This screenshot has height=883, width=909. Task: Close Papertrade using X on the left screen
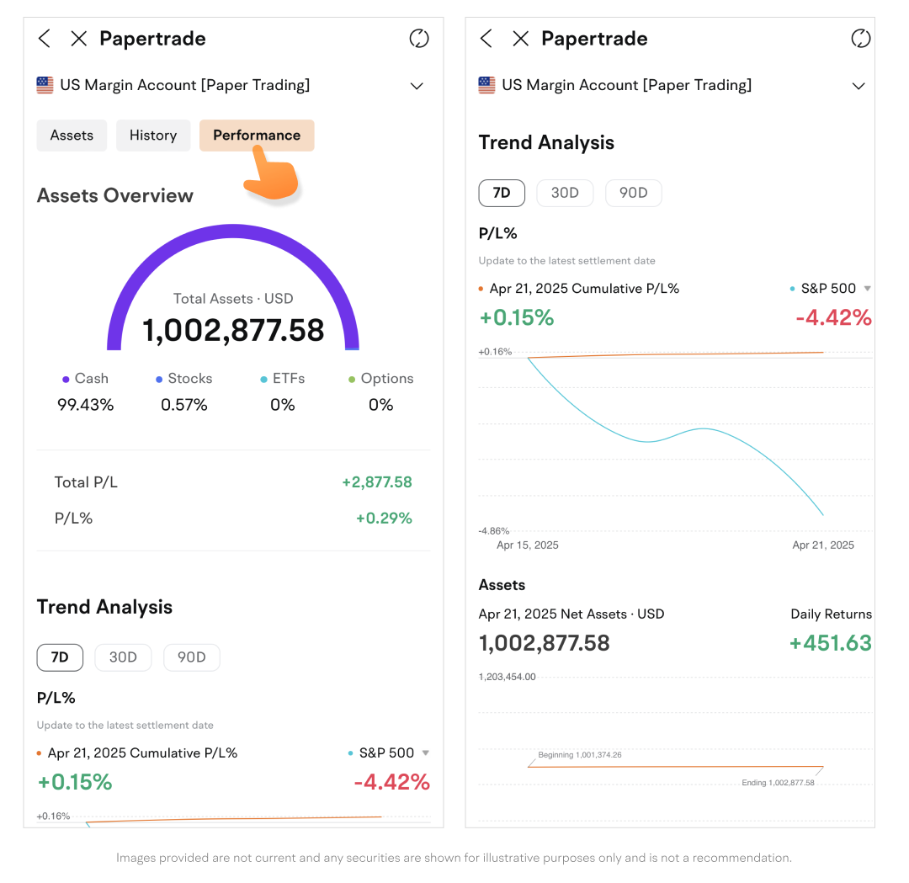point(78,39)
